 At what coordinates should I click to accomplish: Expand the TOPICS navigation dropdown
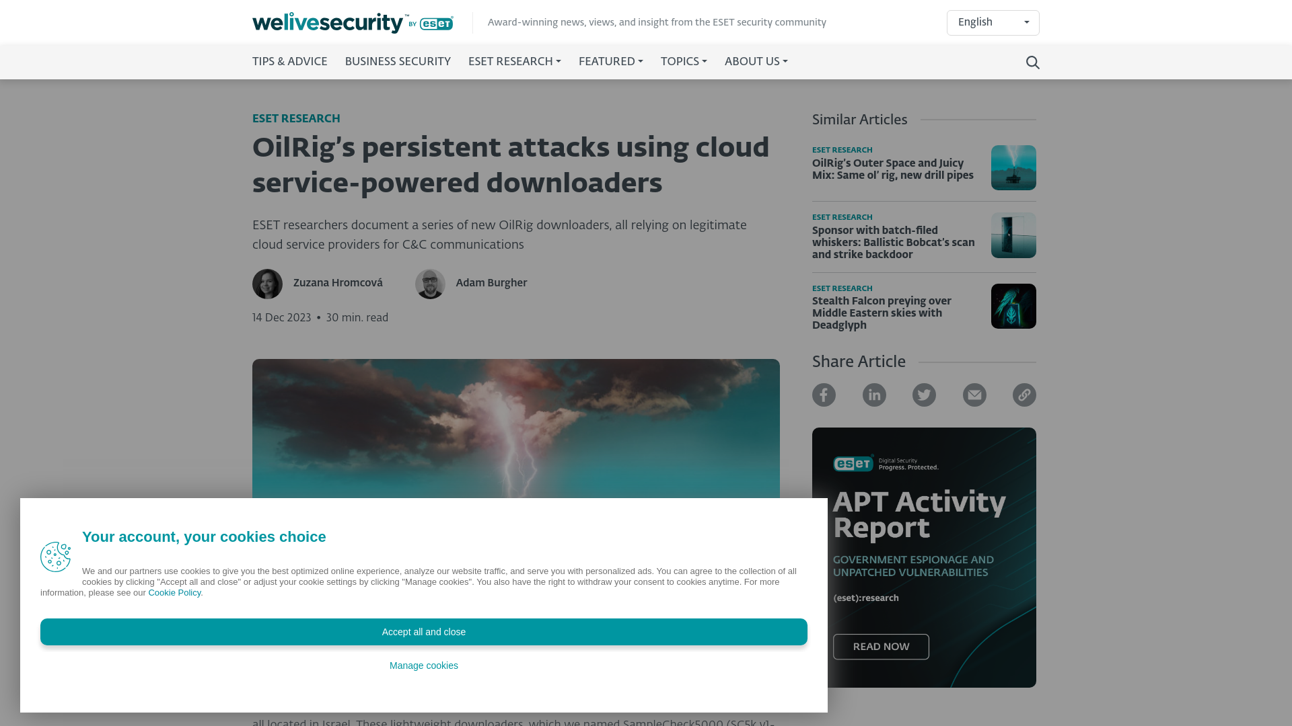[x=683, y=62]
